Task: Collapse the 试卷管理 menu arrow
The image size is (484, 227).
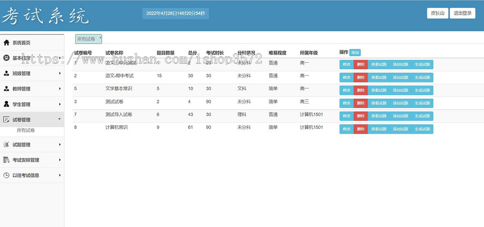Action: 60,119
